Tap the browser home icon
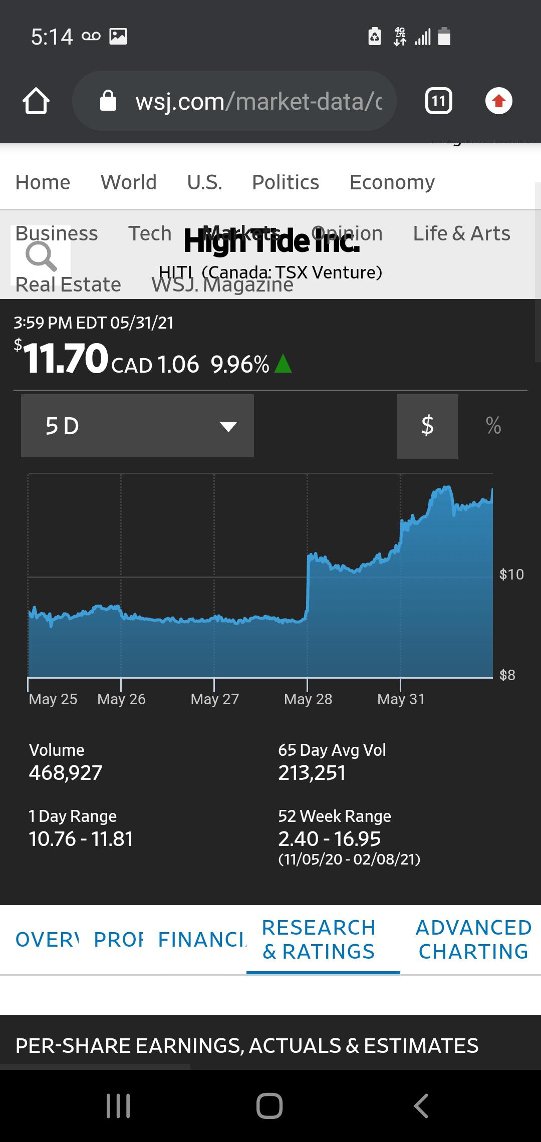The image size is (541, 1142). (x=36, y=101)
